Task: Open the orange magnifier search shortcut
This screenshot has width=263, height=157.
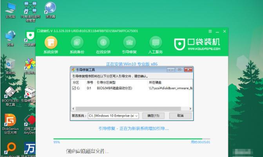Action: pos(11,150)
